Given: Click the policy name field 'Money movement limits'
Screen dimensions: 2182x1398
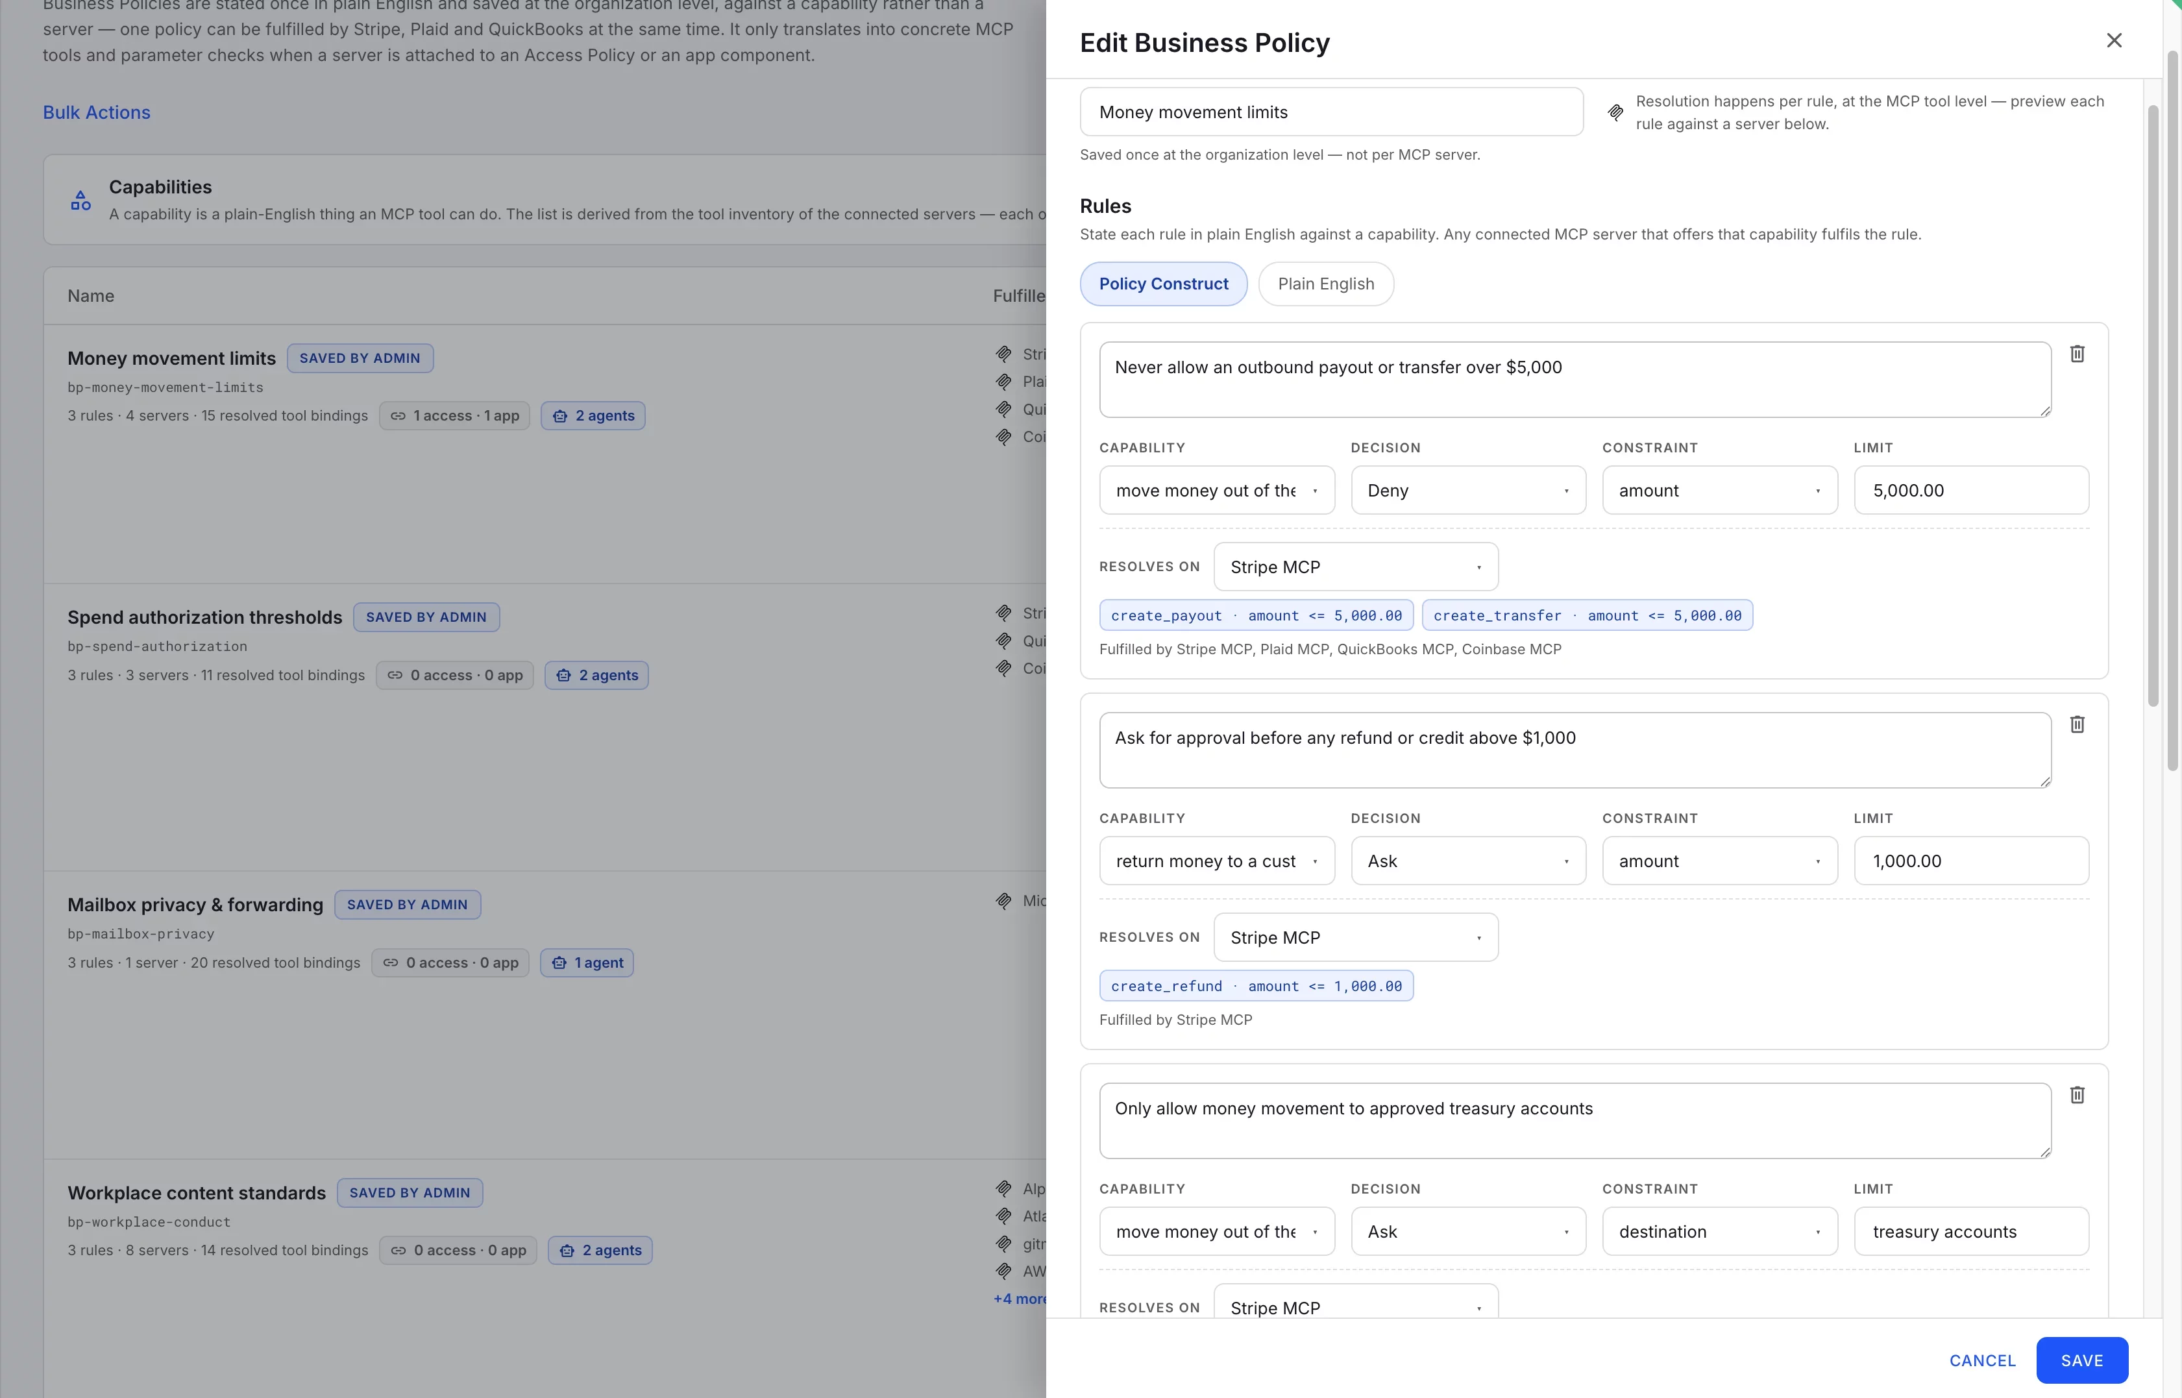Looking at the screenshot, I should point(1332,112).
